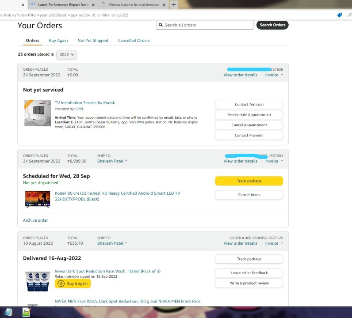
Task: Click the GT favicon on Performance Report tab
Action: coord(33,4)
